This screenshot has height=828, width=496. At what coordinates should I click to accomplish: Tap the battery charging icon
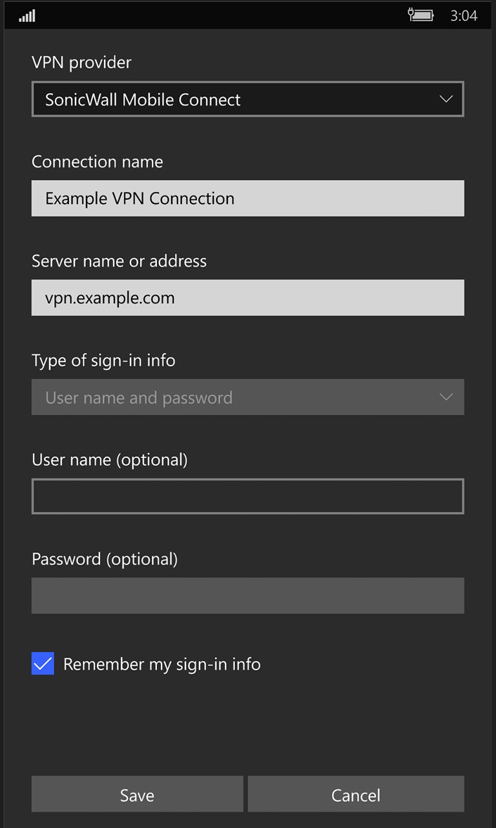tap(420, 15)
